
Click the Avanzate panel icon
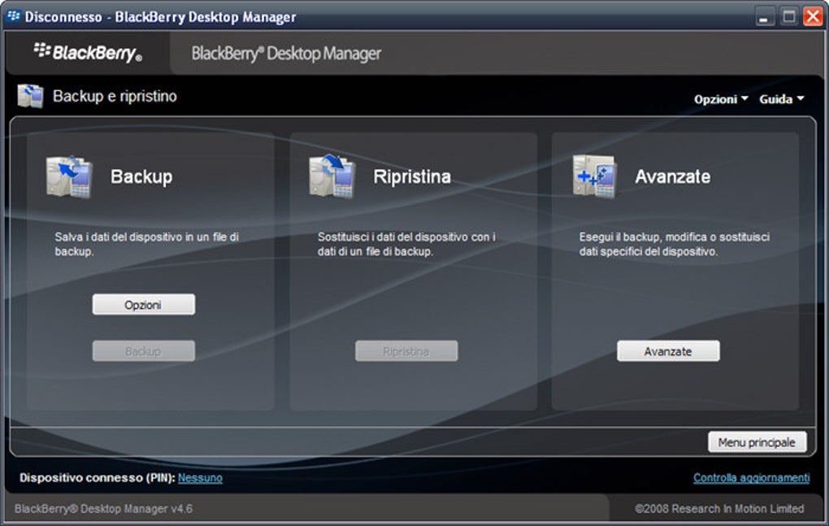pos(594,176)
